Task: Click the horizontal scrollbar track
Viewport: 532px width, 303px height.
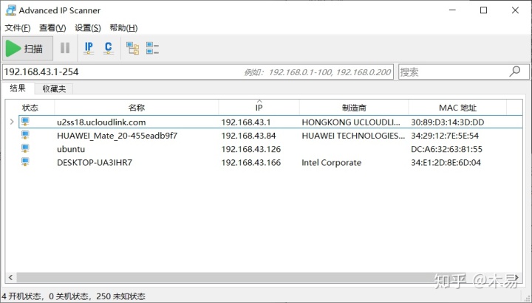Action: (x=265, y=278)
